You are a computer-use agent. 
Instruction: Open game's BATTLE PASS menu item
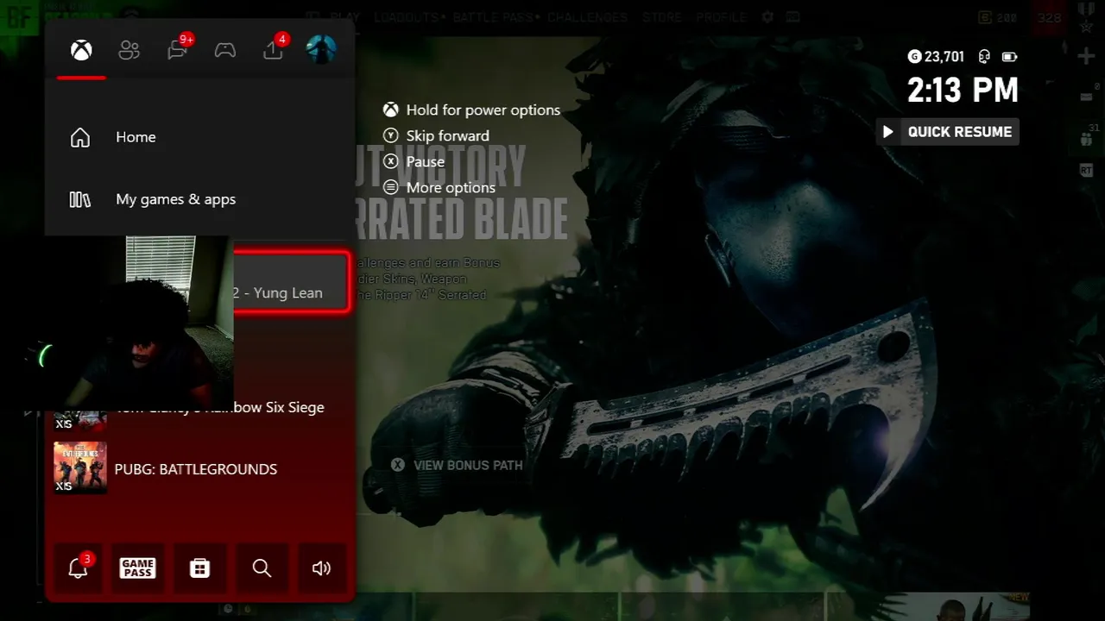[x=494, y=17]
